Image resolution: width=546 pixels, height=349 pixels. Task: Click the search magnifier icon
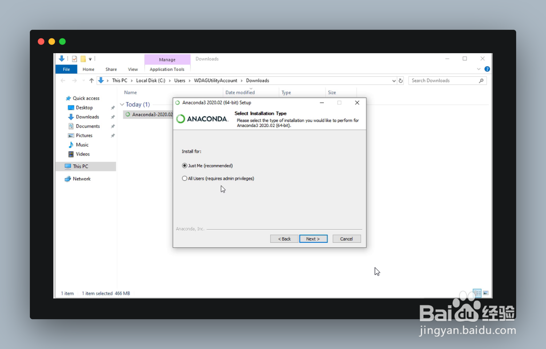click(x=481, y=80)
